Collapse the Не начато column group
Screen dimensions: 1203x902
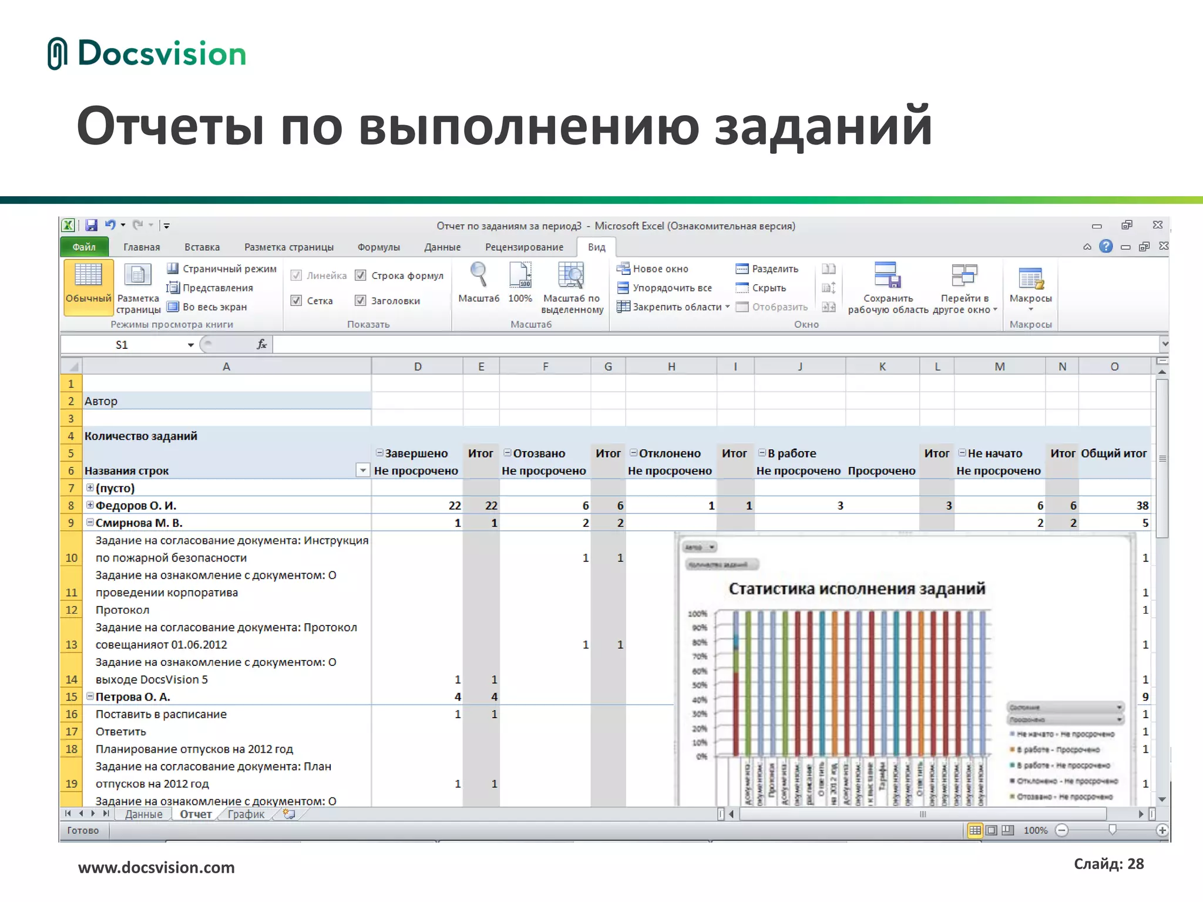[x=962, y=453]
